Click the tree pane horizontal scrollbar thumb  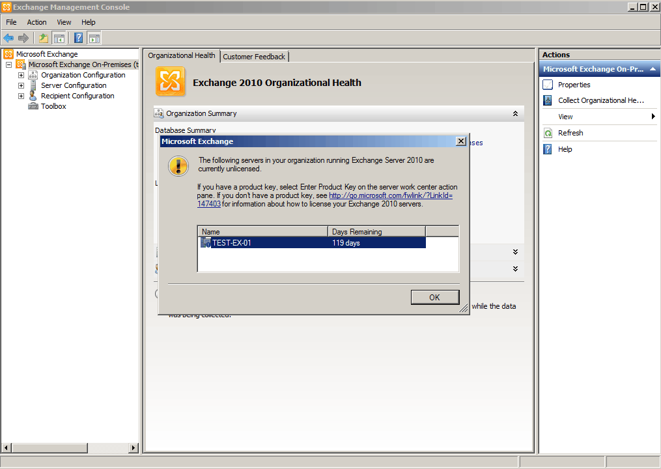(49, 448)
